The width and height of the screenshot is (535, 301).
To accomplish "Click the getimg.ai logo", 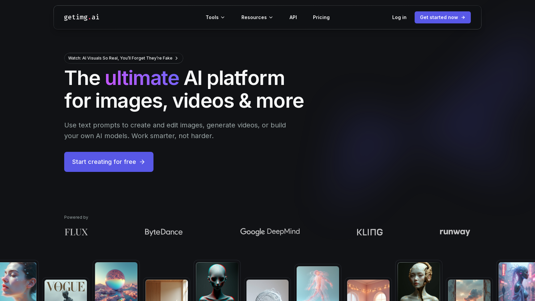I will click(x=81, y=17).
